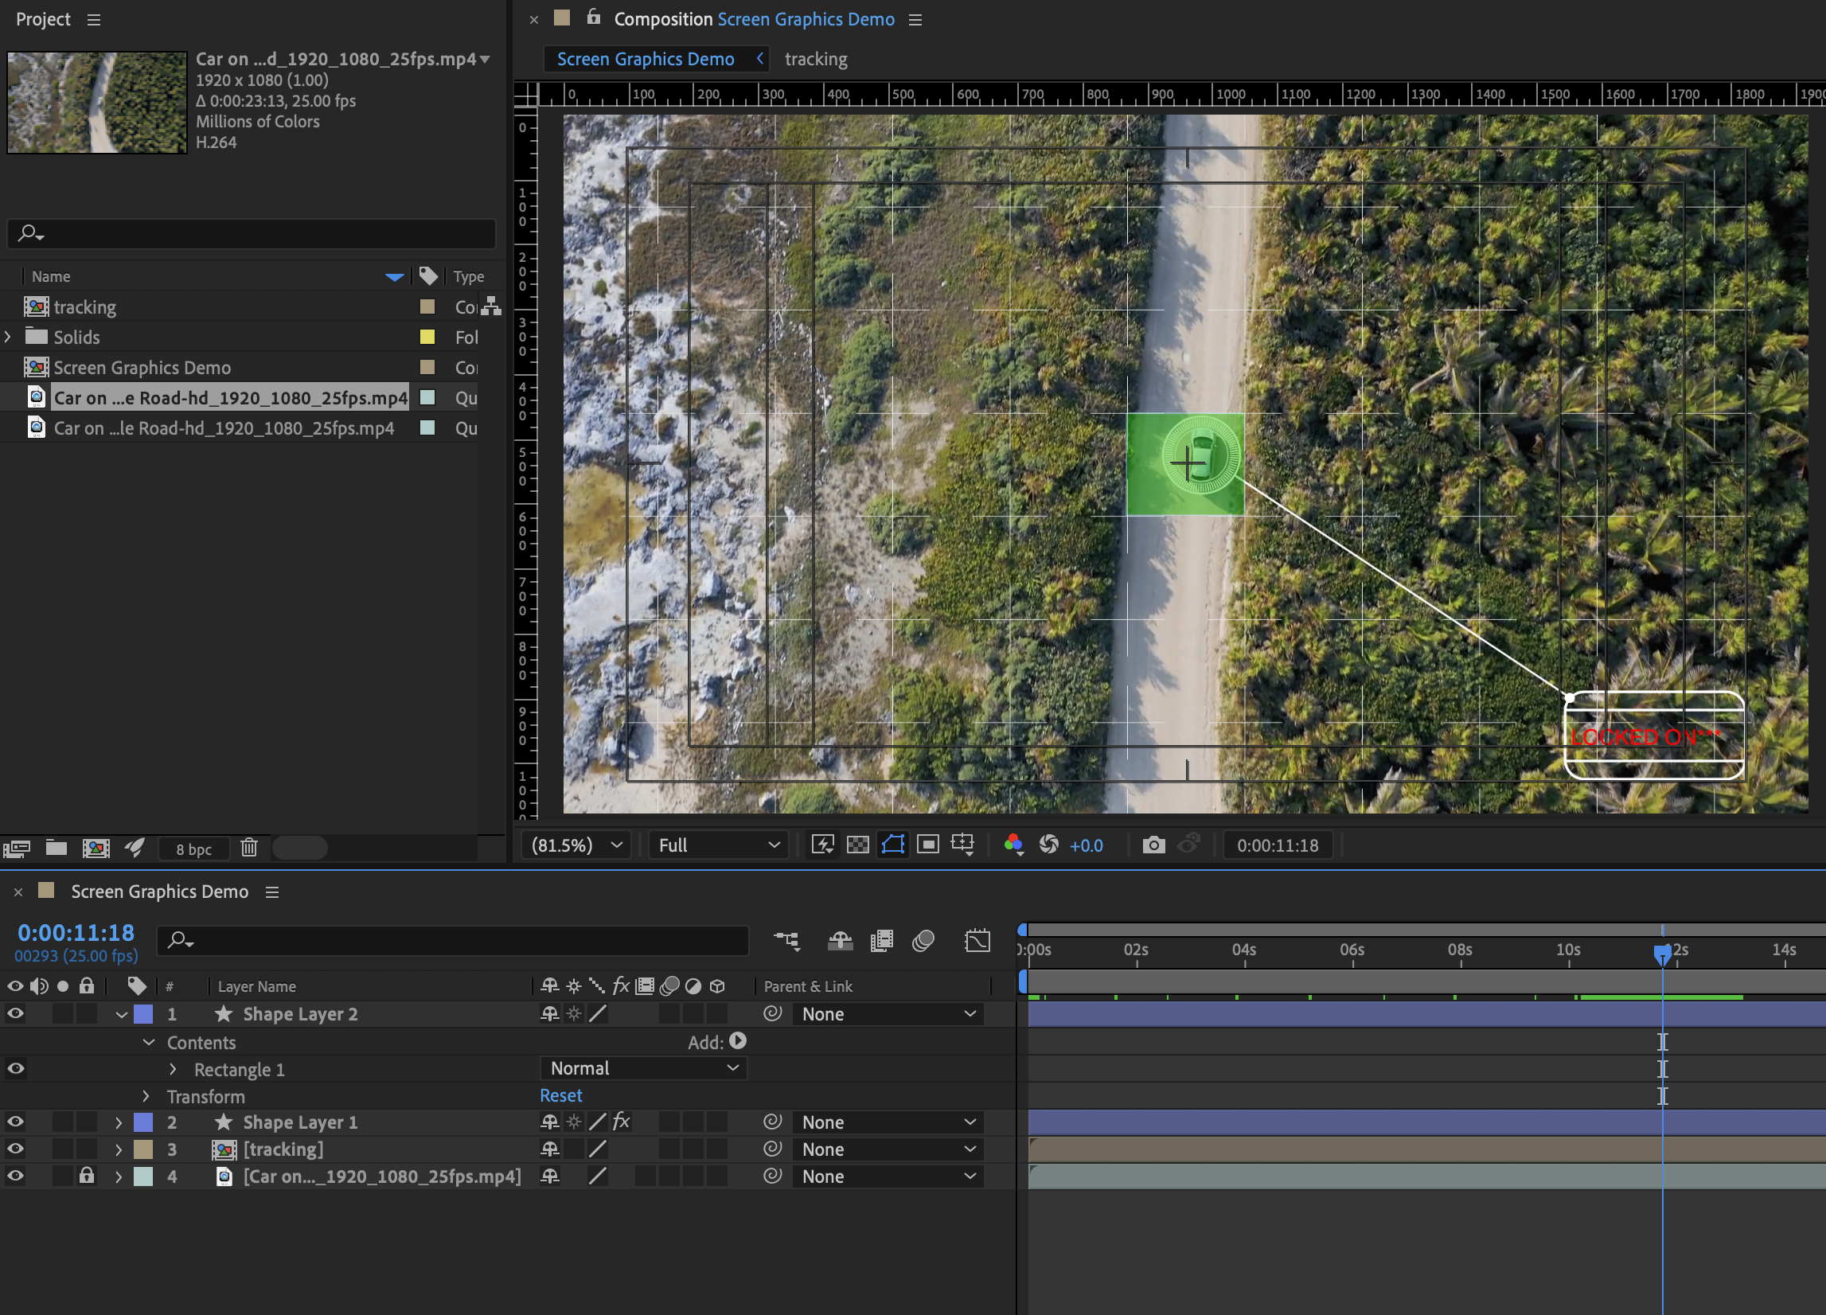This screenshot has height=1315, width=1826.
Task: Switch to the tracking composition breadcrumb tab
Action: [816, 59]
